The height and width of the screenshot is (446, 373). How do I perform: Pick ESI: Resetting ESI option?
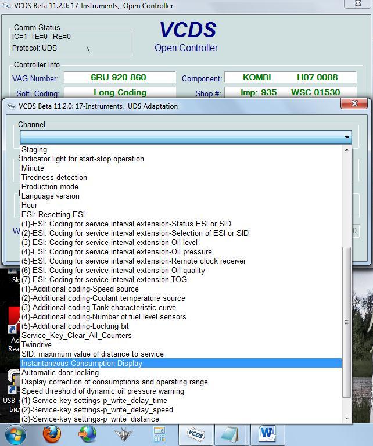click(53, 215)
